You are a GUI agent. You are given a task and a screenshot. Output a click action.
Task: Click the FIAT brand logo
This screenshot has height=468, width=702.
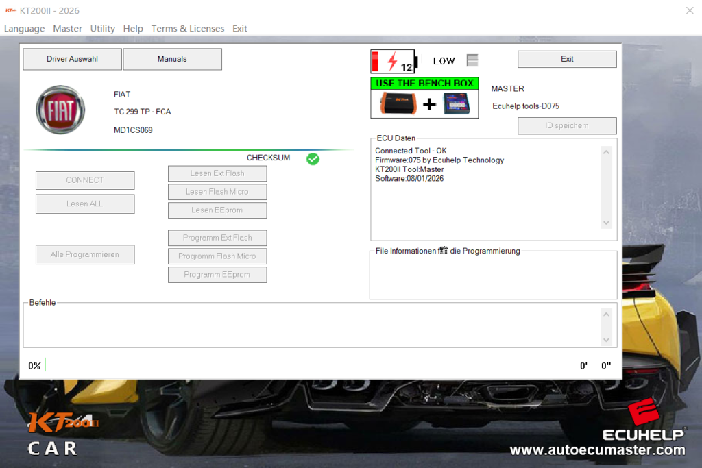60,110
